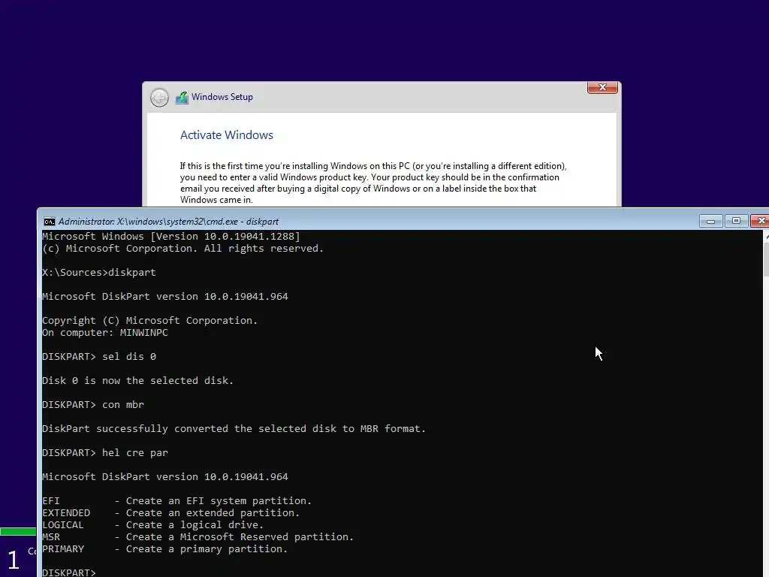Viewport: 769px width, 577px height.
Task: Click the Windows Setup title text
Action: pyautogui.click(x=222, y=97)
